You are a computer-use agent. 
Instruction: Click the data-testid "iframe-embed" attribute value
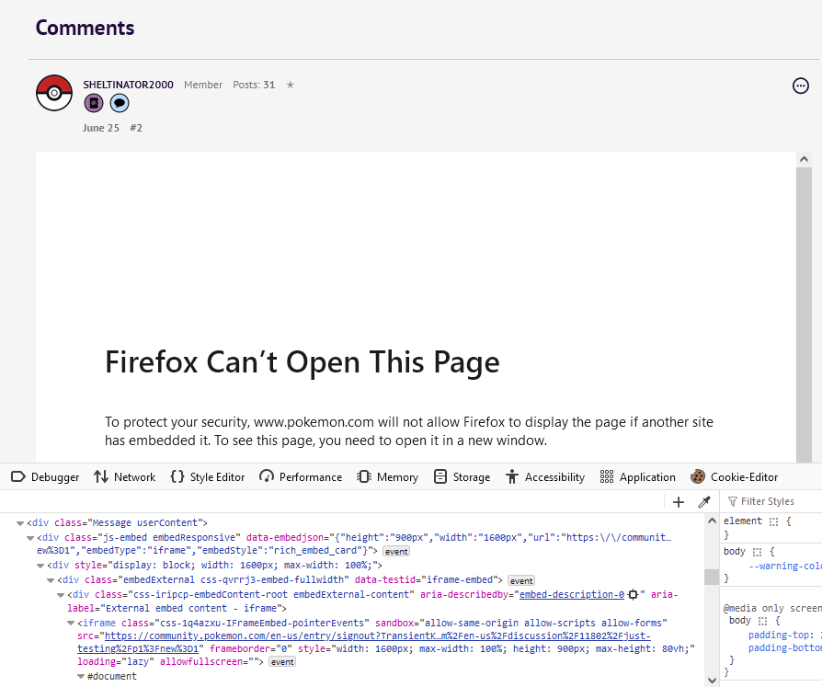coord(460,580)
